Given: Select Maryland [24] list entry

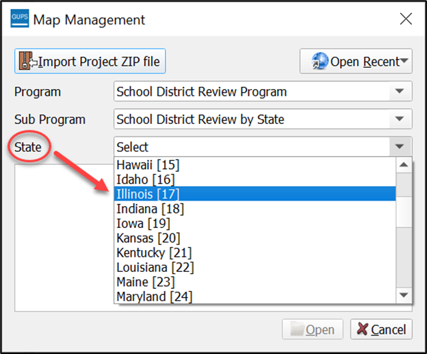Looking at the screenshot, I should (255, 296).
